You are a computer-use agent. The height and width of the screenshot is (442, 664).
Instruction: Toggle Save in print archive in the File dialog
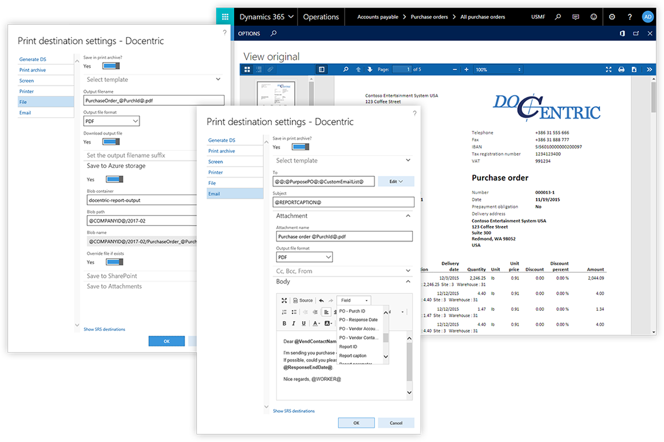(112, 66)
